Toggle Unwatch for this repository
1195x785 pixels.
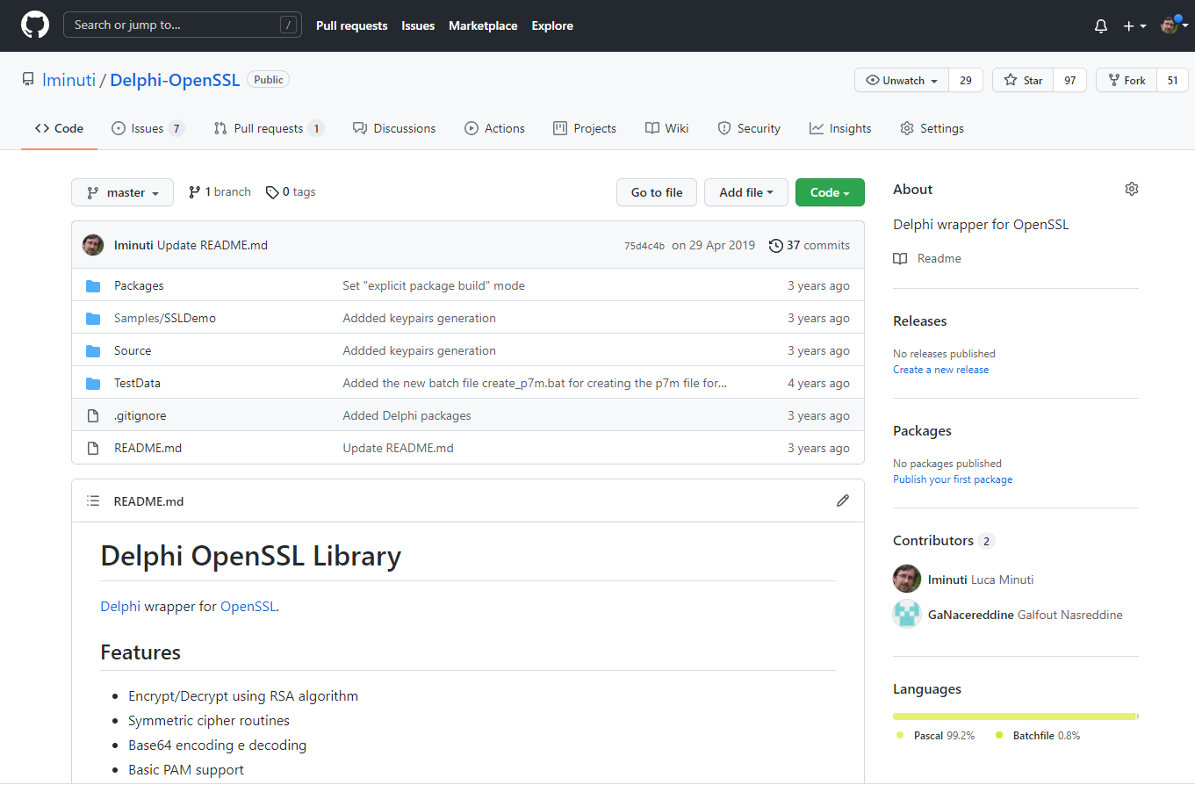point(902,80)
